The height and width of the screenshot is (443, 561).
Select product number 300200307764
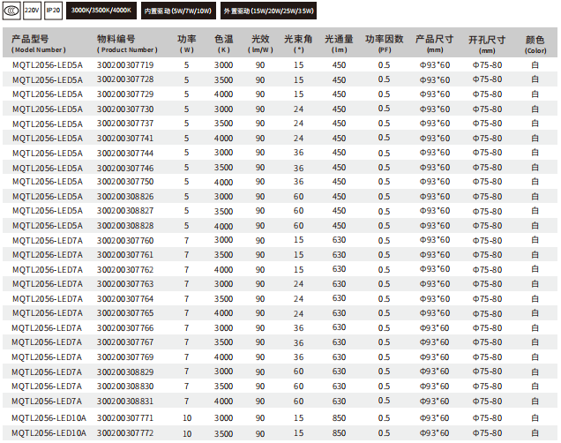pyautogui.click(x=125, y=298)
